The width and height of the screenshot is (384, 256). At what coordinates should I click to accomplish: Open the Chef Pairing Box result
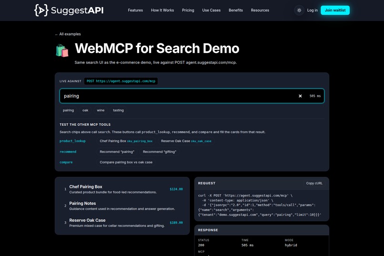[x=122, y=189]
